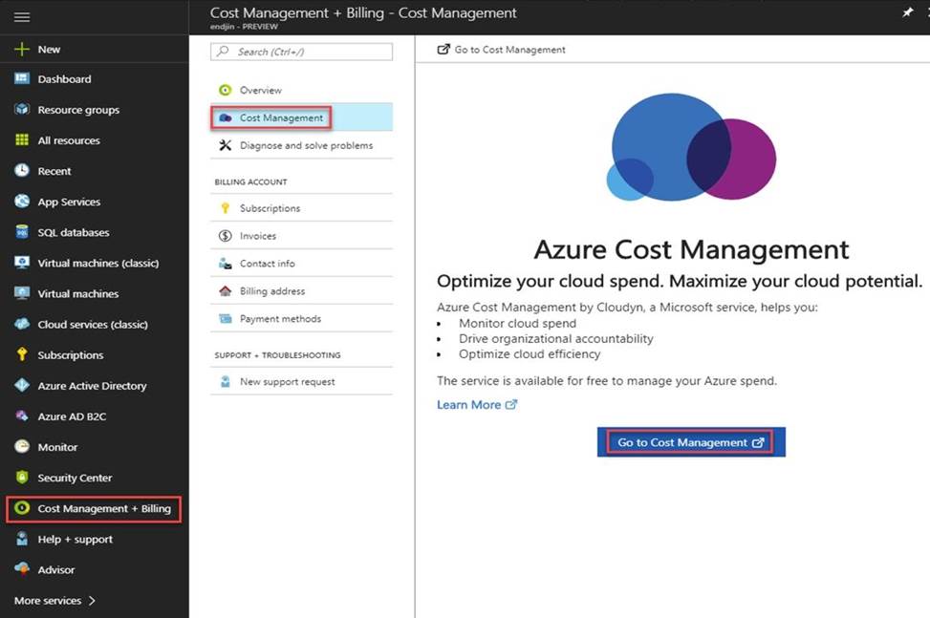This screenshot has height=618, width=930.
Task: Click the All resources grid icon
Action: click(21, 140)
